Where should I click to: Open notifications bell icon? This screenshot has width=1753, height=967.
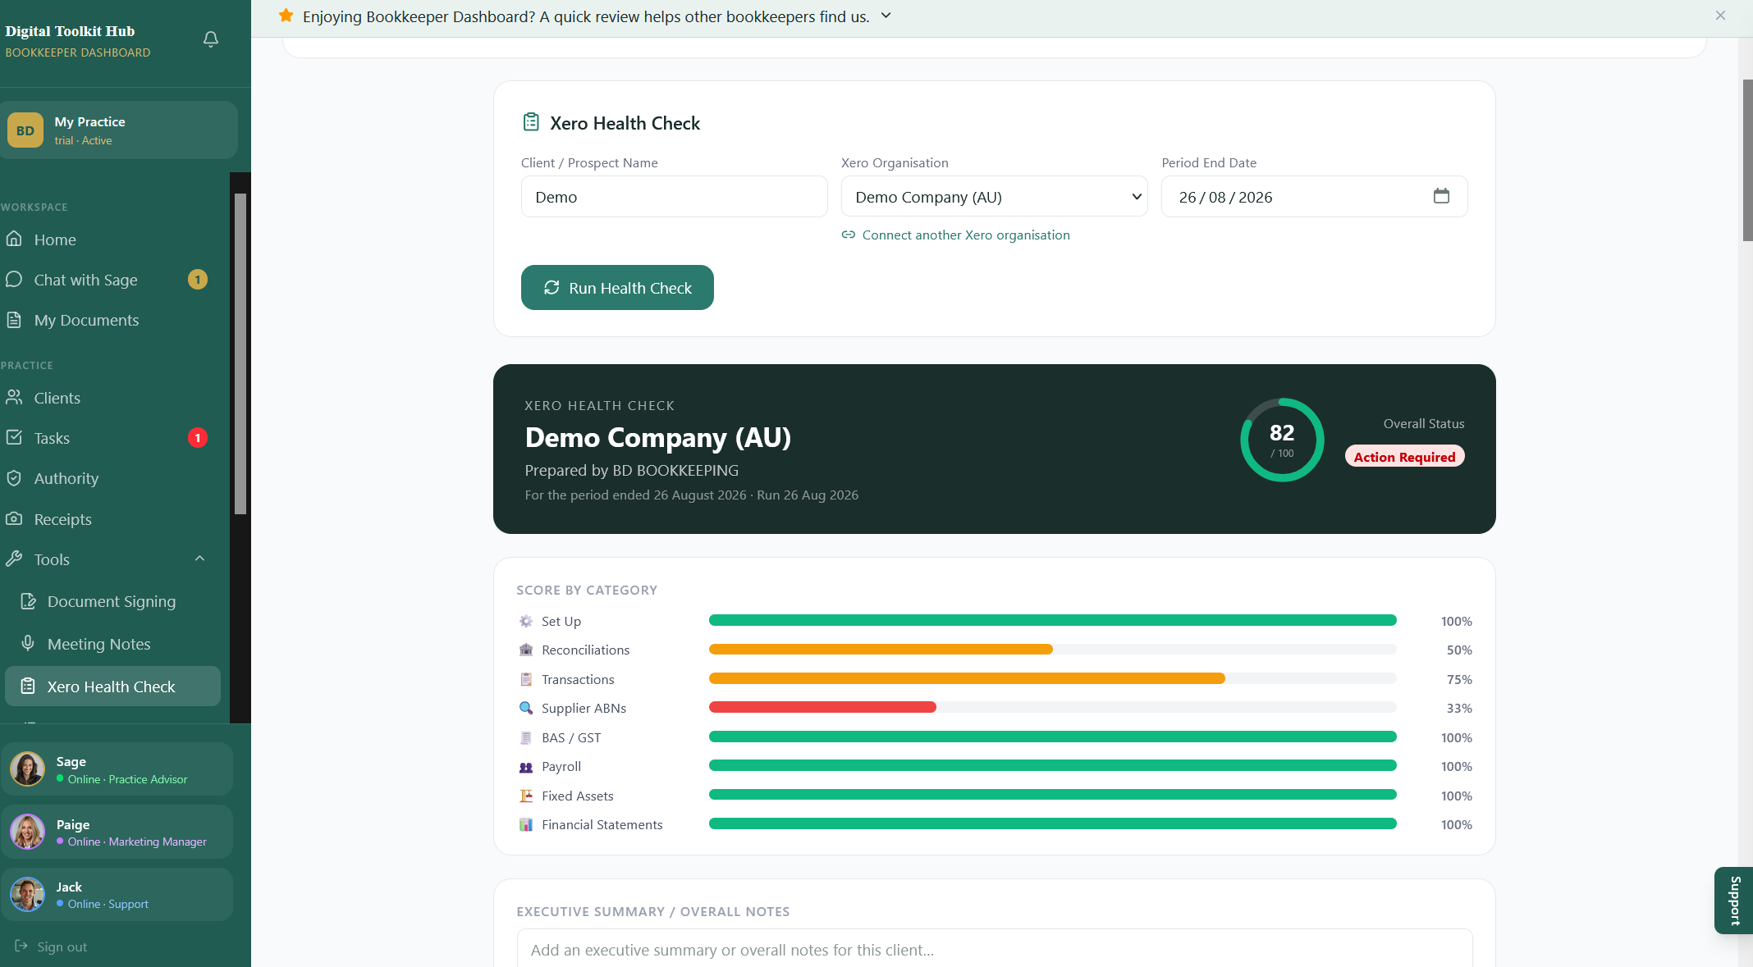pyautogui.click(x=211, y=39)
